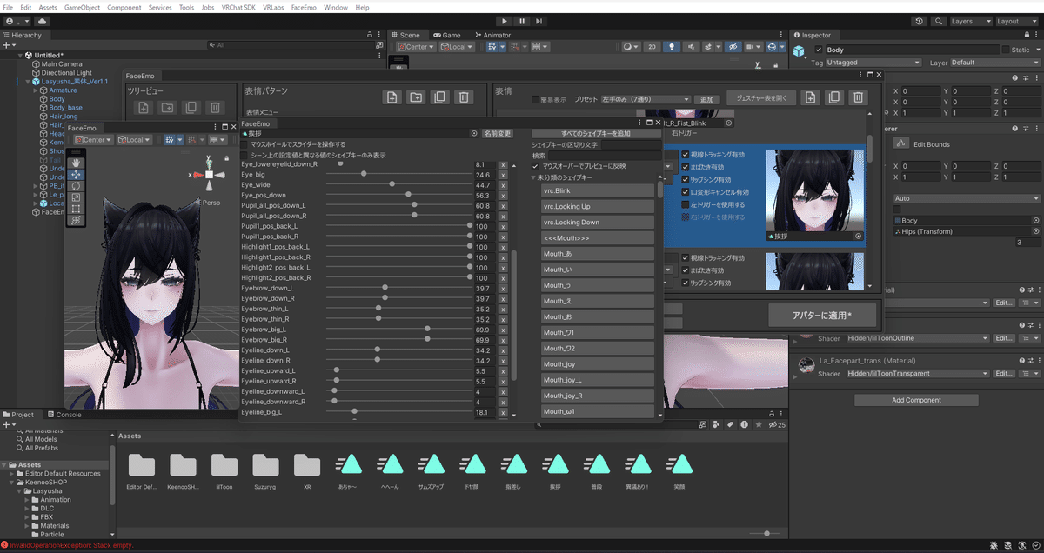The height and width of the screenshot is (553, 1044).
Task: Click the 名前変更 button
Action: (497, 134)
